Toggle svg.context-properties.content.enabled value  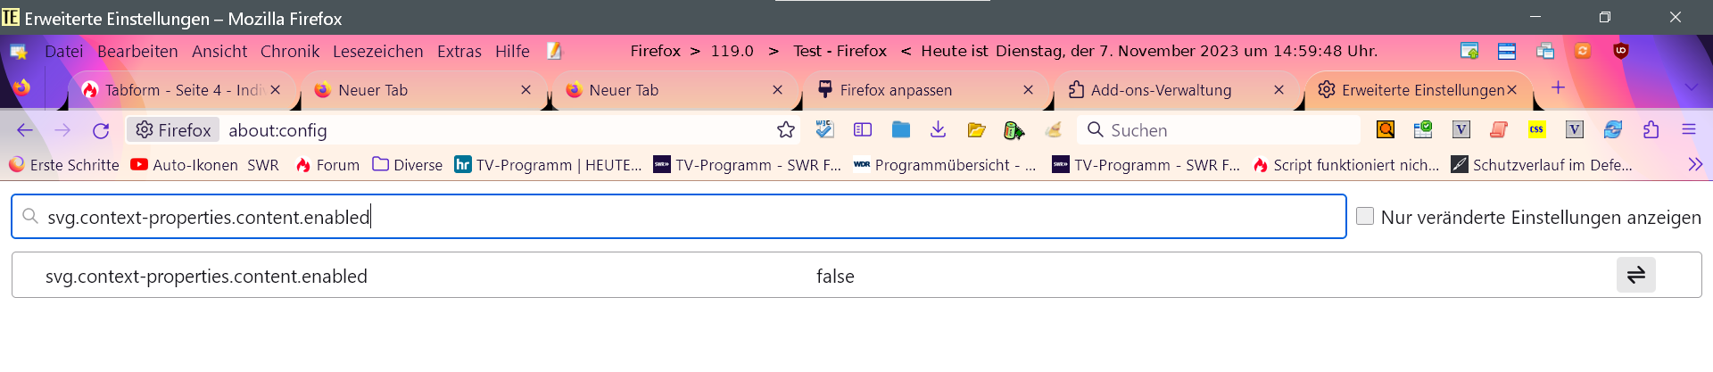[1635, 276]
